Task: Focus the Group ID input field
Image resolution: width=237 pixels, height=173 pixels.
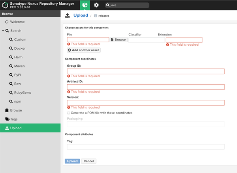Action: point(146,71)
